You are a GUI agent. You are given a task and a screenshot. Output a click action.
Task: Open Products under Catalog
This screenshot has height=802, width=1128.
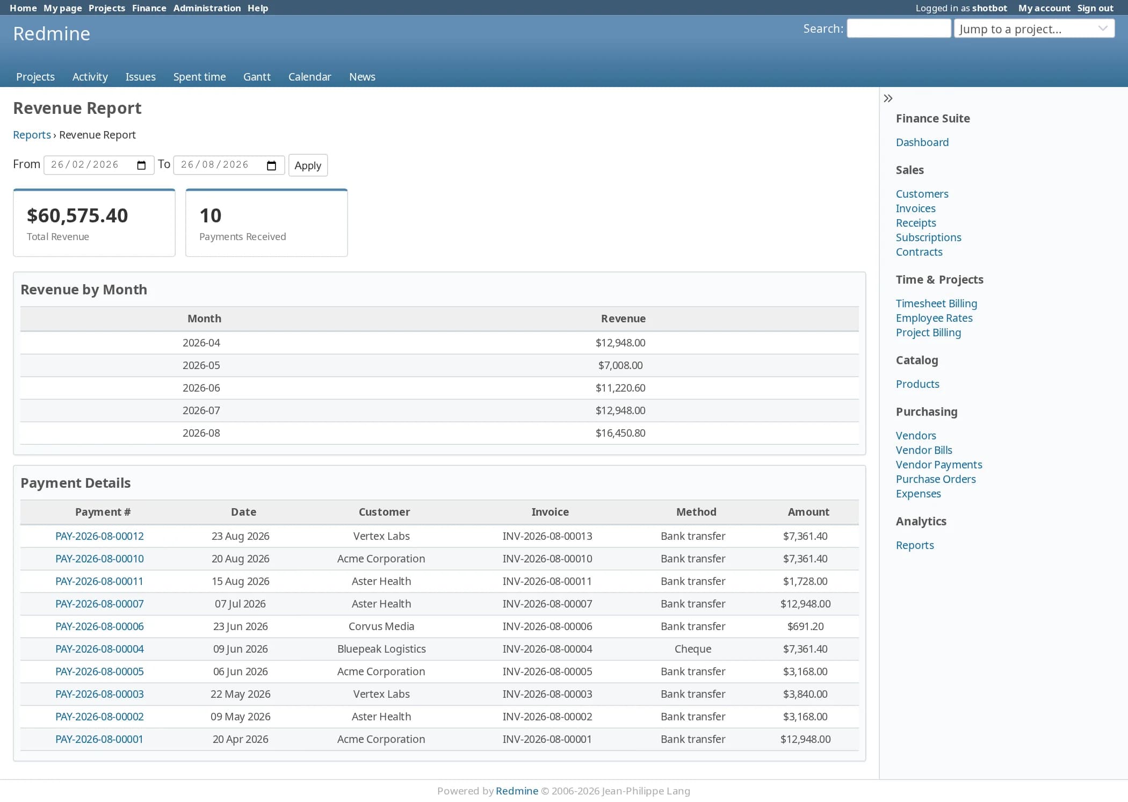pos(917,384)
